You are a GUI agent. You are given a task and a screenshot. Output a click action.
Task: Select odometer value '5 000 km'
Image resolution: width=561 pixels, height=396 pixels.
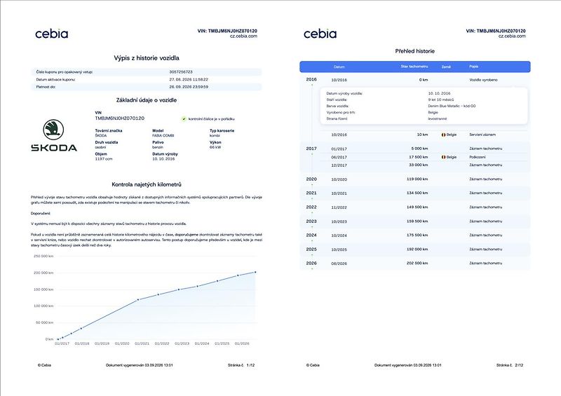[419, 149]
